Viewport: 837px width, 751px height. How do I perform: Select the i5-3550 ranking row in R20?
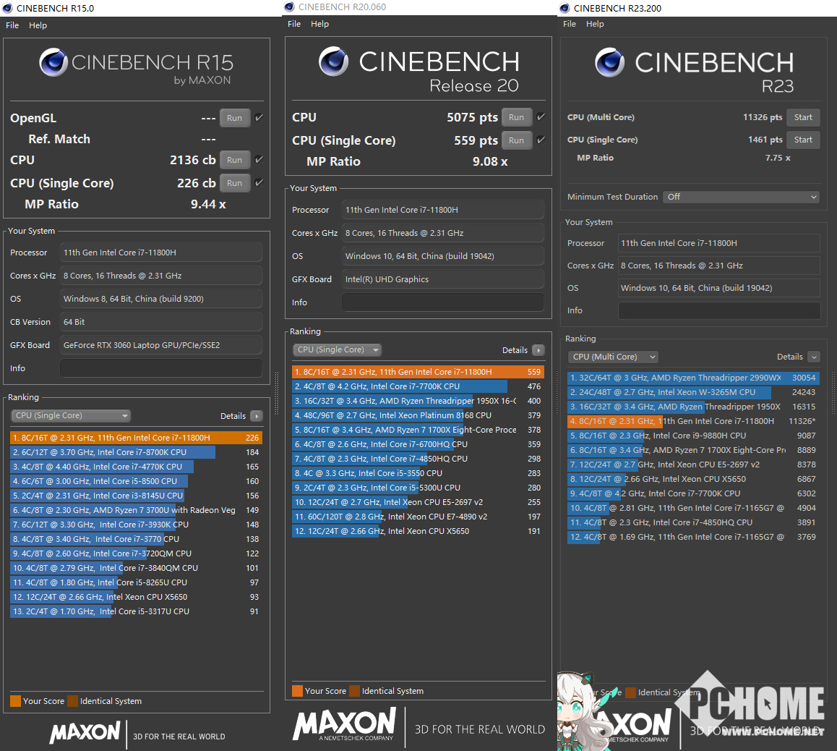tap(418, 473)
